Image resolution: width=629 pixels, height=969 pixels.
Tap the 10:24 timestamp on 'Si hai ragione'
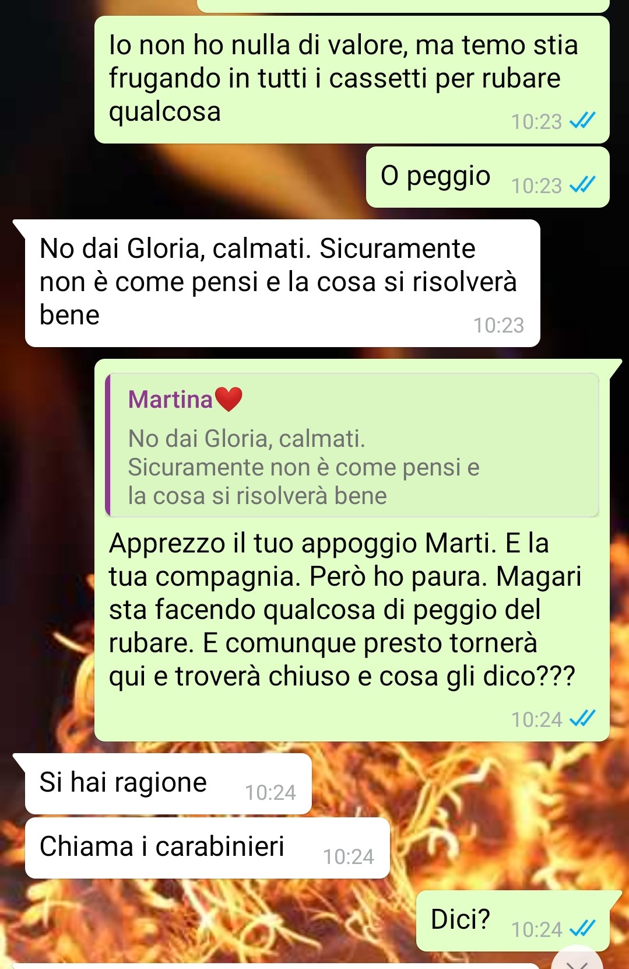(x=270, y=792)
